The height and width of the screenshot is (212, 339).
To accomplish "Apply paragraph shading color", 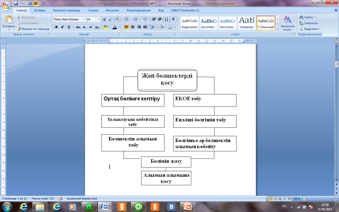I will (162, 27).
